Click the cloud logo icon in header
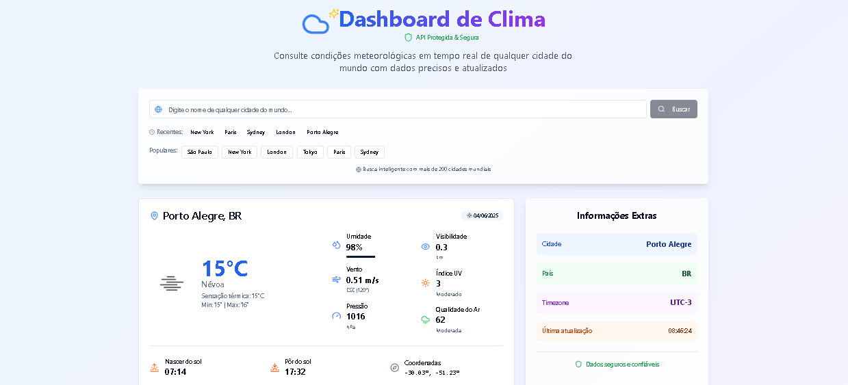The height and width of the screenshot is (385, 848). pos(316,24)
